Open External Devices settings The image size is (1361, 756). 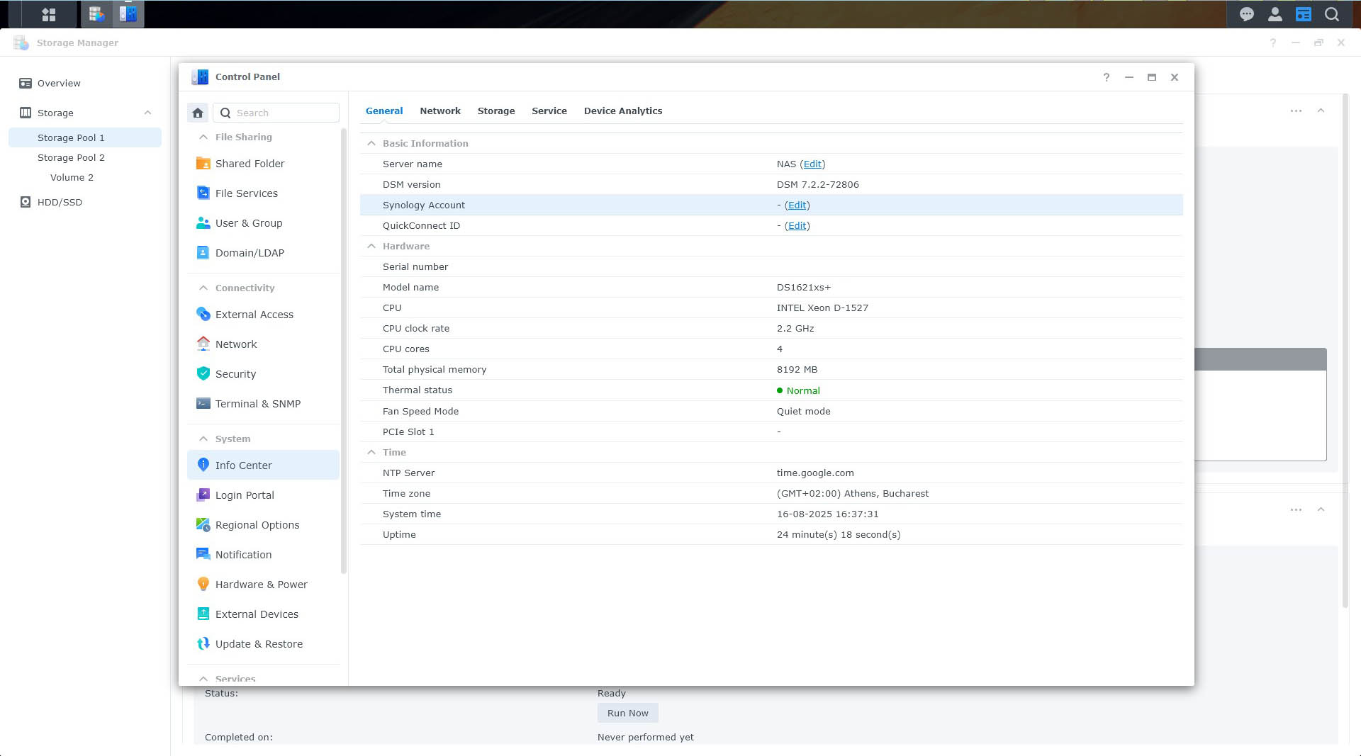263,614
